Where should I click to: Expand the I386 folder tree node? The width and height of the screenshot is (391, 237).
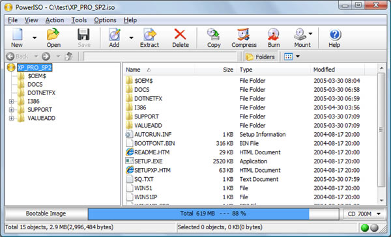pyautogui.click(x=11, y=102)
